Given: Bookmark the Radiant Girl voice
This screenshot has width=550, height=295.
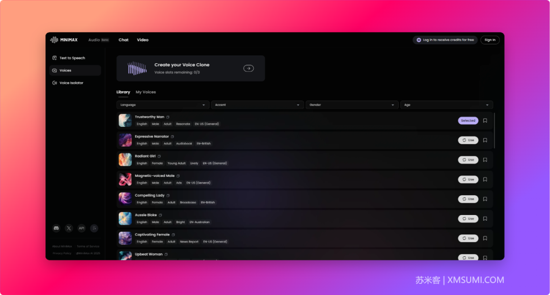Looking at the screenshot, I should click(x=485, y=160).
